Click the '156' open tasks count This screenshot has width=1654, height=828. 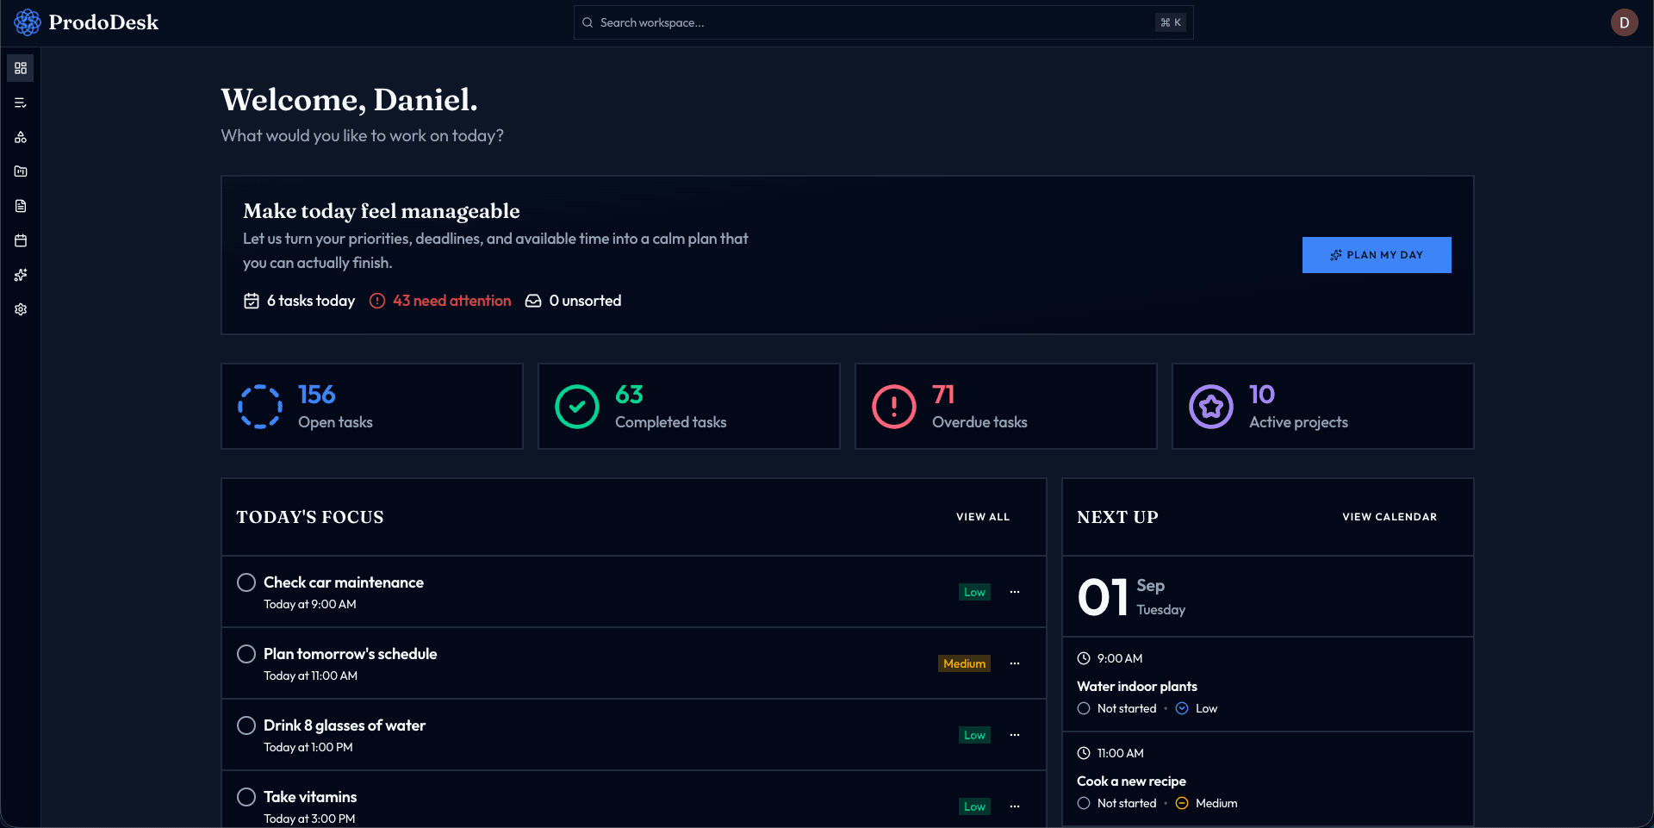[x=317, y=395]
